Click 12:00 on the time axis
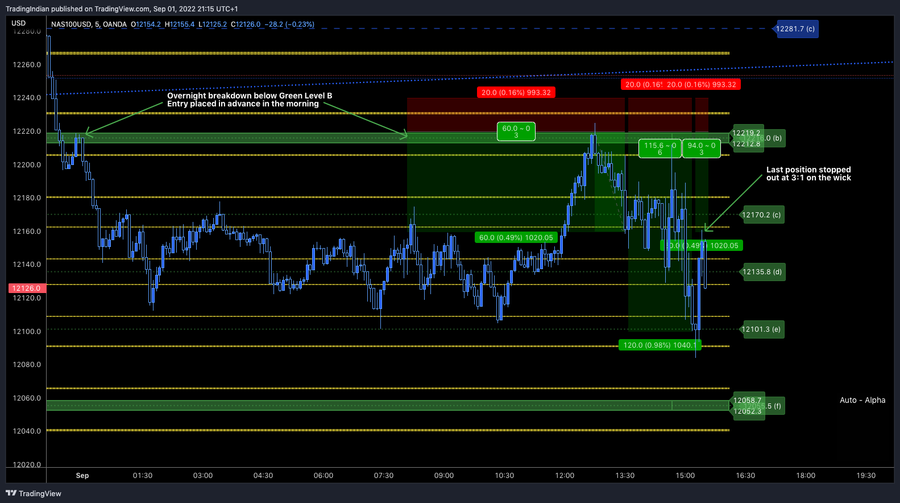This screenshot has width=900, height=503. point(565,476)
